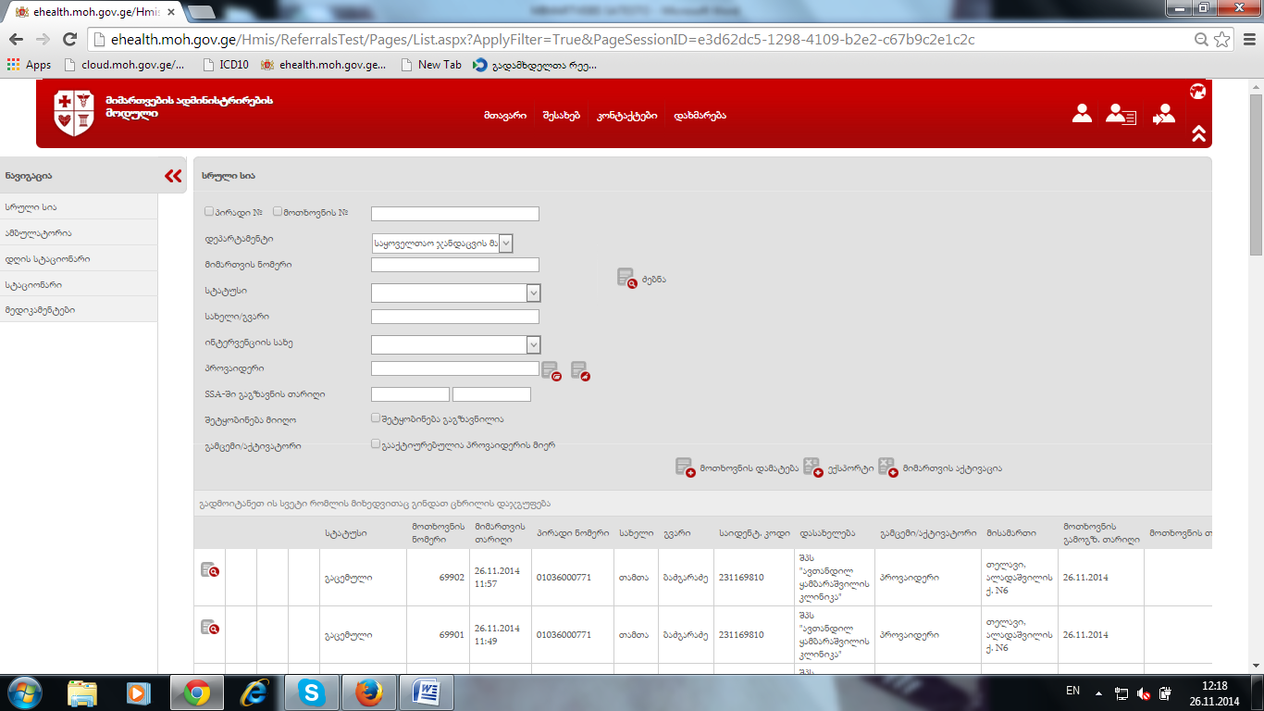Click the ექსპორტი export icon
The height and width of the screenshot is (711, 1264).
tap(812, 468)
